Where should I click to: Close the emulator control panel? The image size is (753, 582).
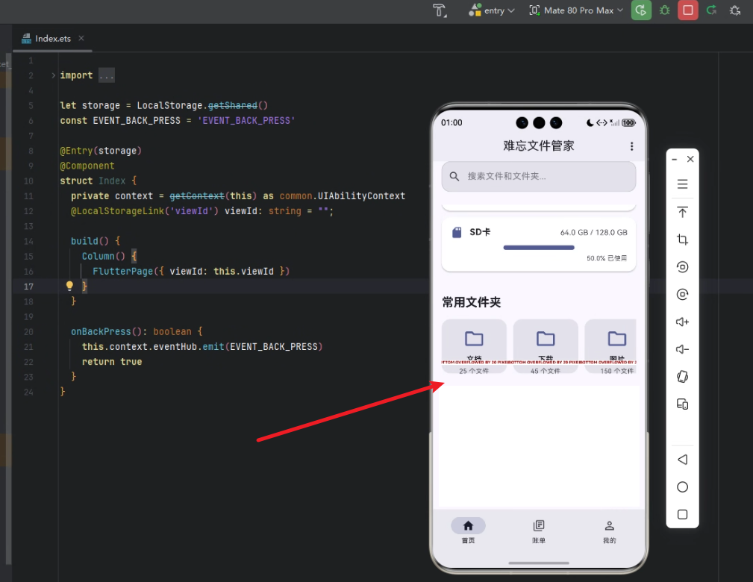690,159
